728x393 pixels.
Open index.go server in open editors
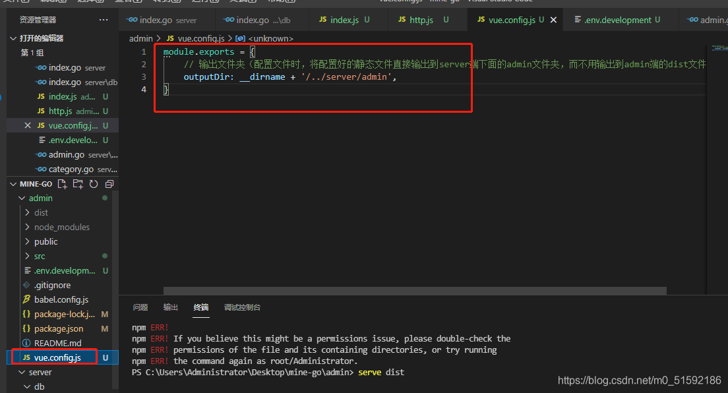pos(63,67)
